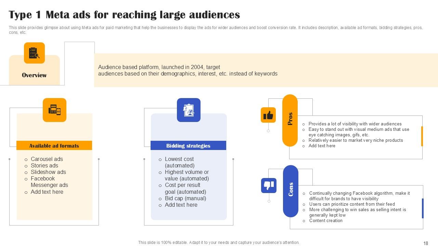Click the vertical Pros label pill

[x=290, y=120]
